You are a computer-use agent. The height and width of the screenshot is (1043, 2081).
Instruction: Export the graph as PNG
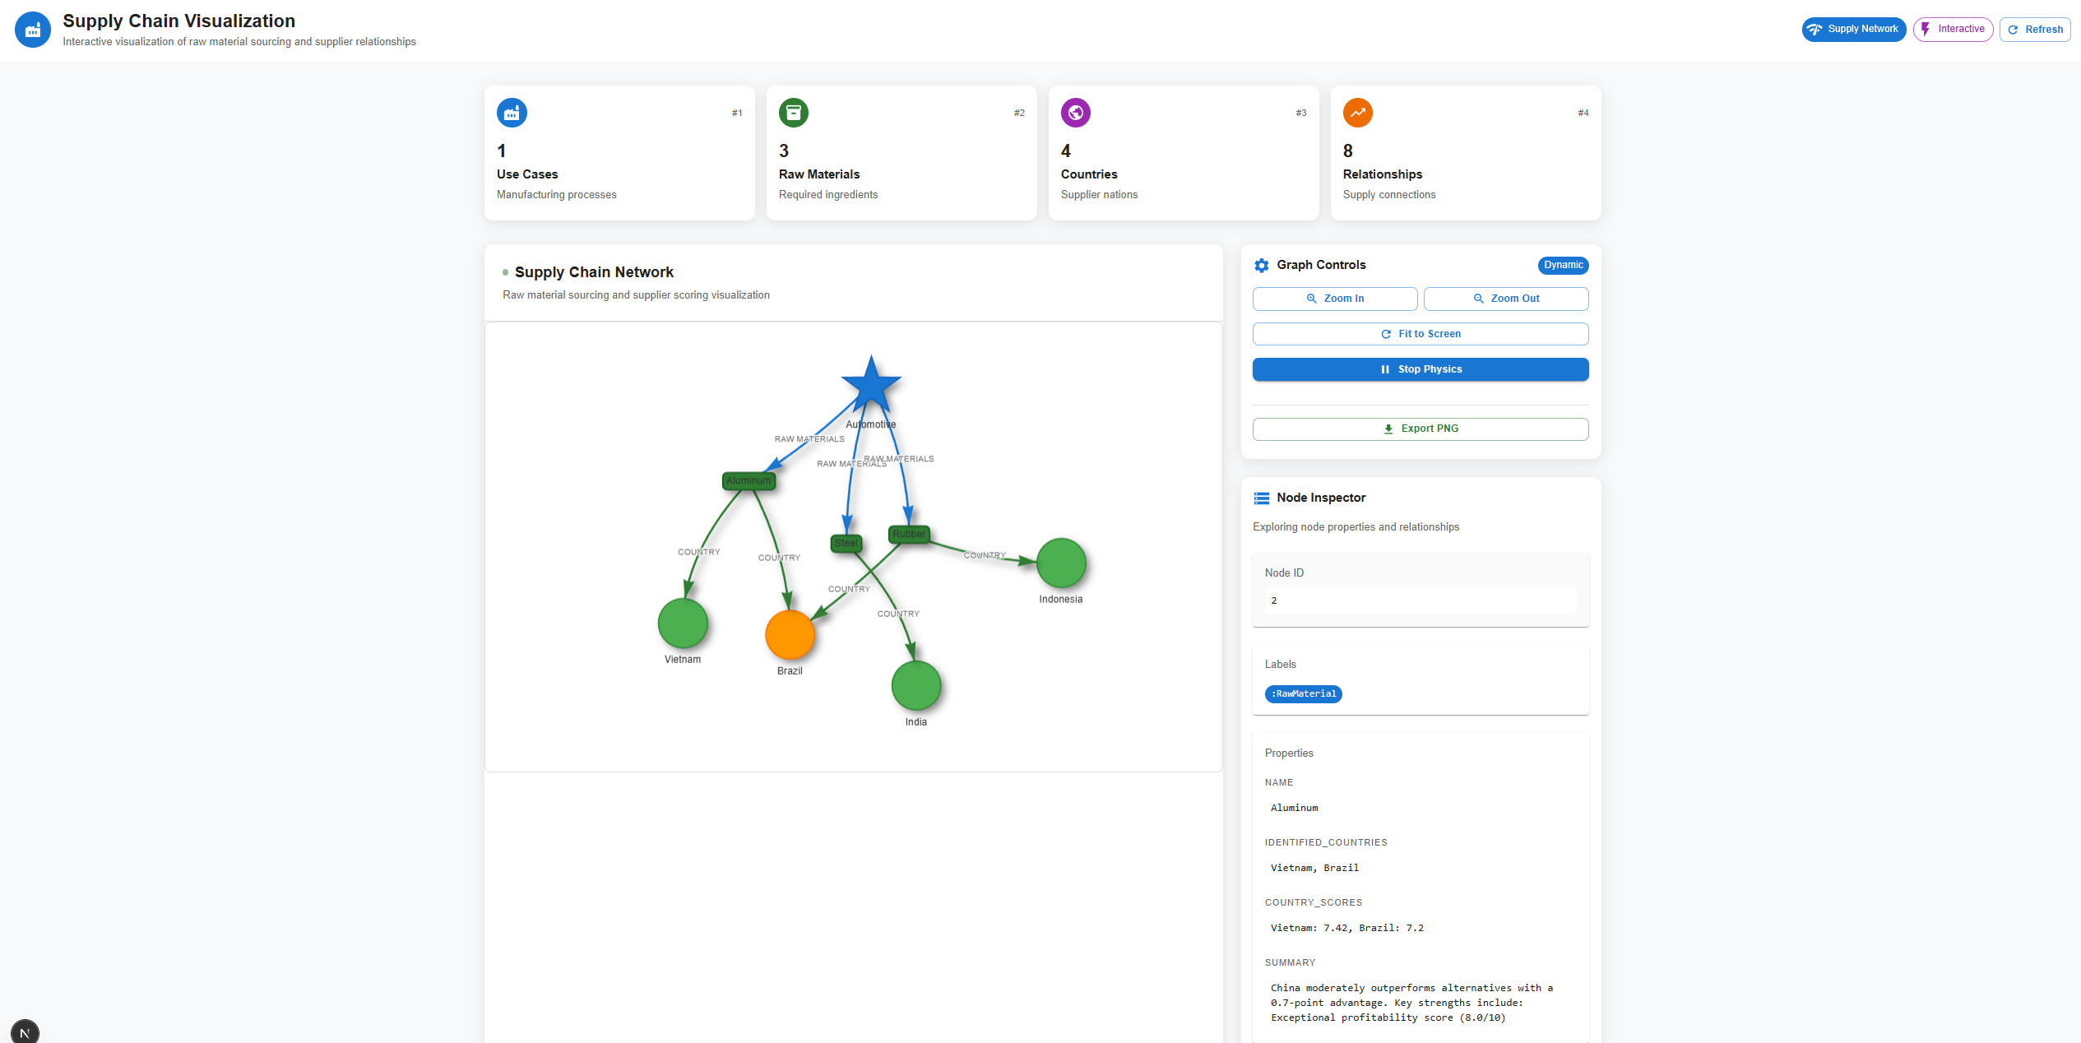tap(1420, 429)
